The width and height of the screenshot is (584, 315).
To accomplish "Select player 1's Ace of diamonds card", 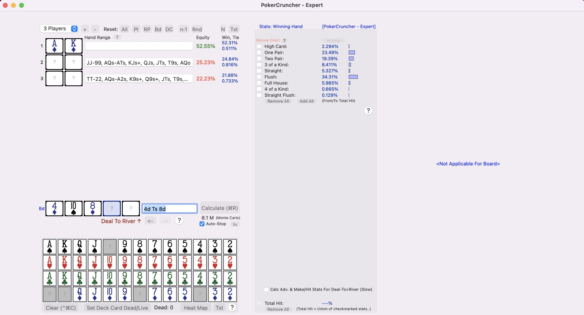I will click(x=54, y=46).
